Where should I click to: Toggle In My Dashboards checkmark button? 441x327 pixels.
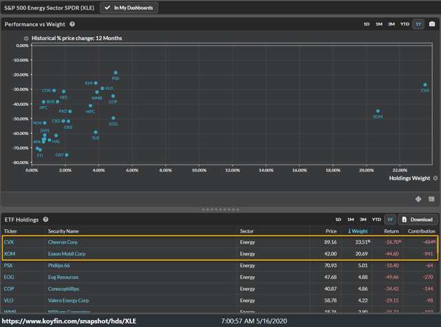click(x=129, y=8)
